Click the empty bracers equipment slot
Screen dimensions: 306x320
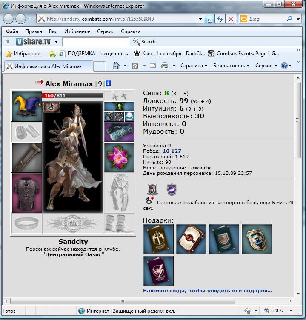27,132
